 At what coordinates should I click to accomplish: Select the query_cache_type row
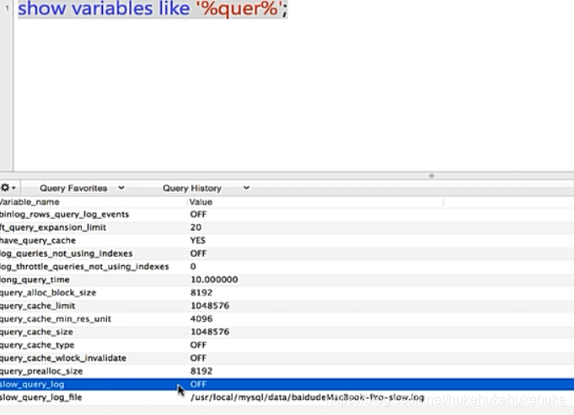coord(287,345)
